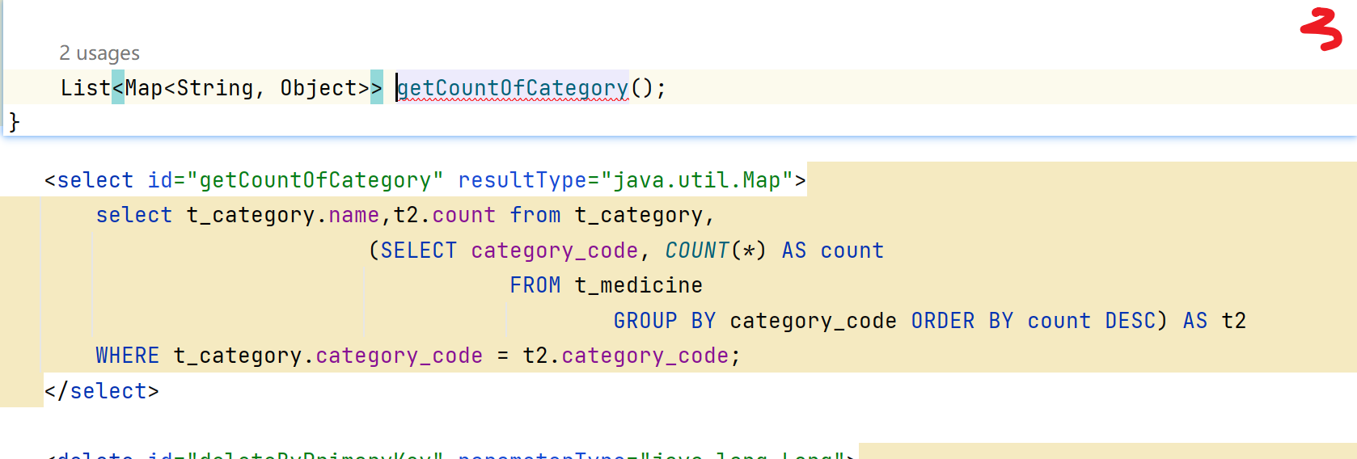Click the "java.util.Map" resultType value

696,180
